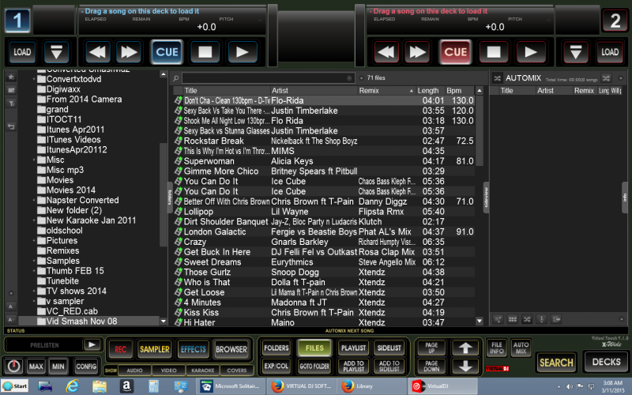Toggle KARAOKE in the SHOW filter
Screen dimensions: 632x395
tap(203, 370)
